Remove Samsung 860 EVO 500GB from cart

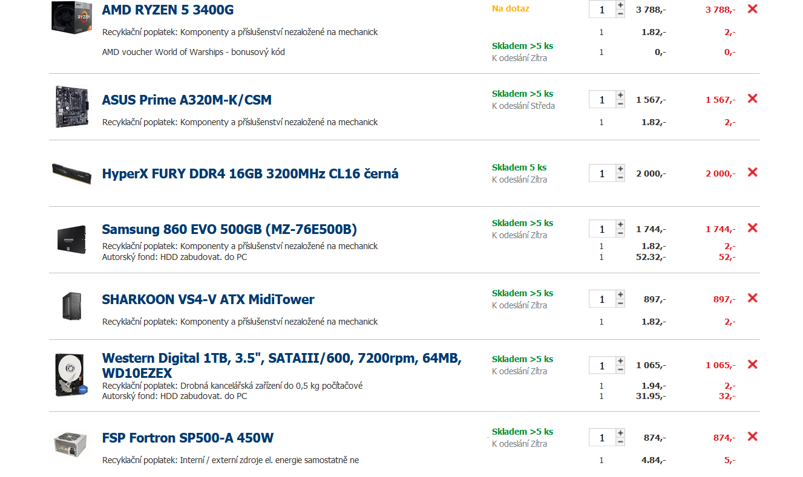(x=752, y=228)
